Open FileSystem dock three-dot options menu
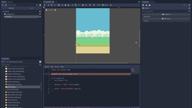Screen dimensions: 192x108 point(41,58)
